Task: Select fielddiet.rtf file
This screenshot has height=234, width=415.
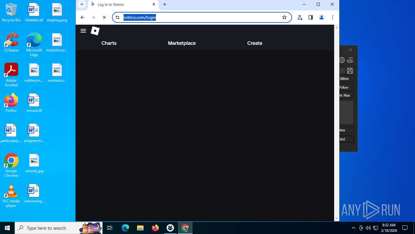Action: [34, 12]
